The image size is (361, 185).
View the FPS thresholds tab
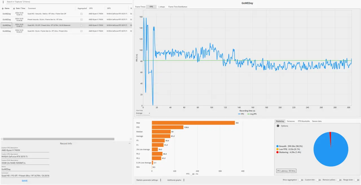(304, 121)
